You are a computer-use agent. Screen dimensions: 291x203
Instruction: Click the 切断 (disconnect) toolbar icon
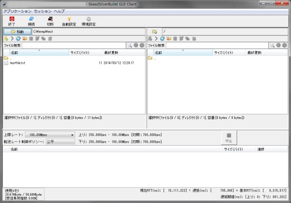pyautogui.click(x=50, y=19)
